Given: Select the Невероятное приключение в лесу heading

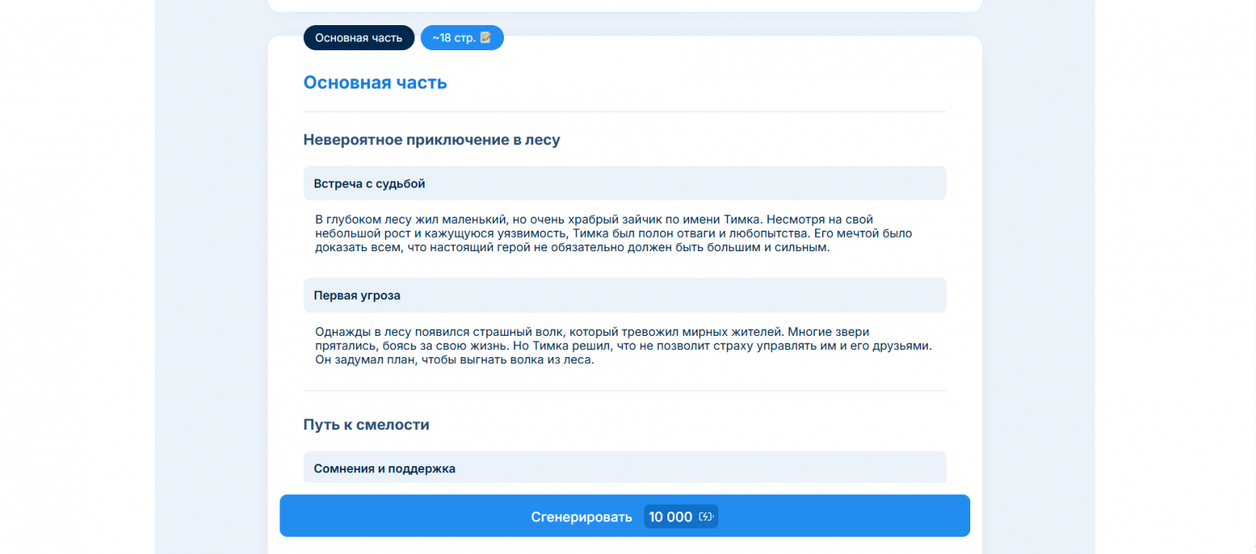Looking at the screenshot, I should [432, 140].
